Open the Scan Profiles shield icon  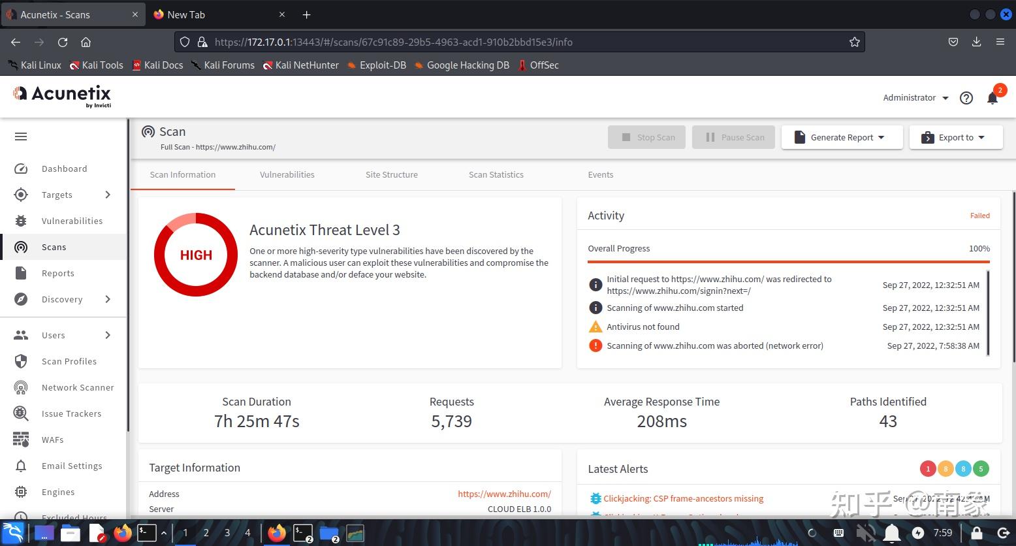point(21,361)
